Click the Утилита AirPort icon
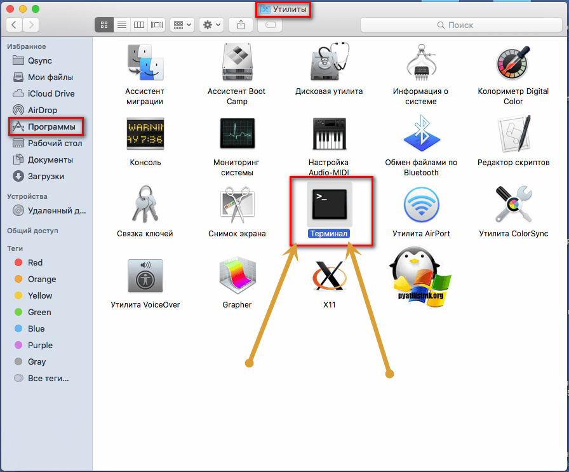The image size is (569, 472). coord(421,205)
